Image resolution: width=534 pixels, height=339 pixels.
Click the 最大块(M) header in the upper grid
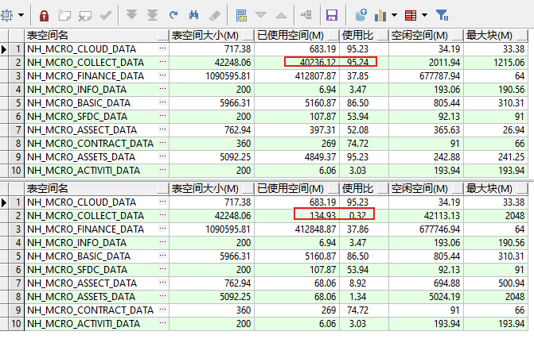pyautogui.click(x=496, y=35)
